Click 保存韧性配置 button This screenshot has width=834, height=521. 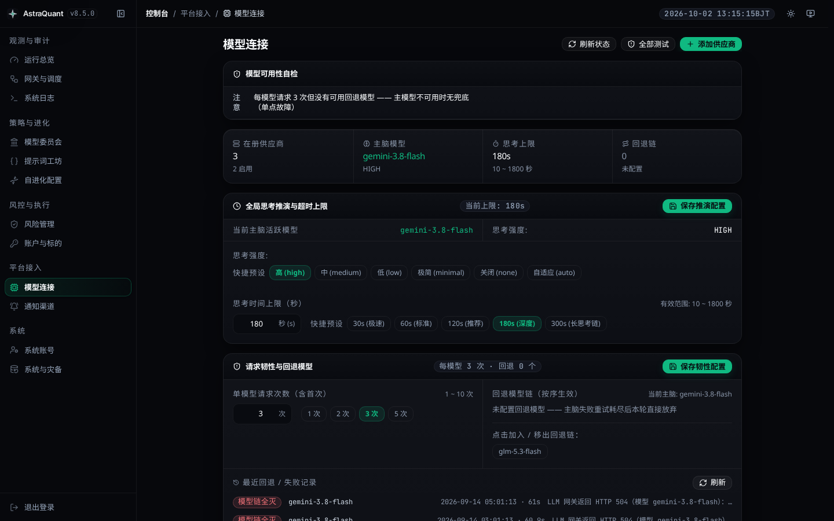click(697, 366)
